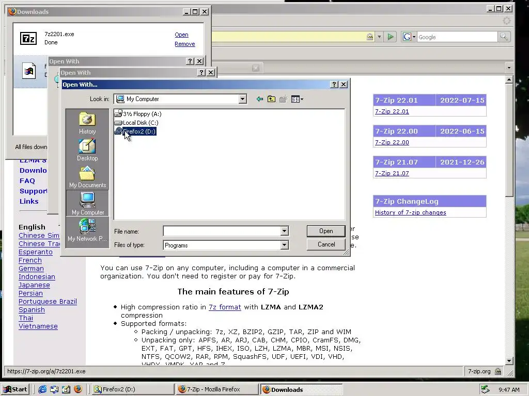The image size is (529, 396).
Task: Switch language to Spanish
Action: pos(32,310)
